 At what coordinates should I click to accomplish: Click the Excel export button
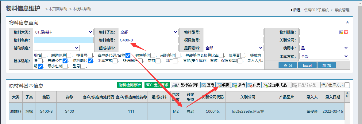point(307,65)
